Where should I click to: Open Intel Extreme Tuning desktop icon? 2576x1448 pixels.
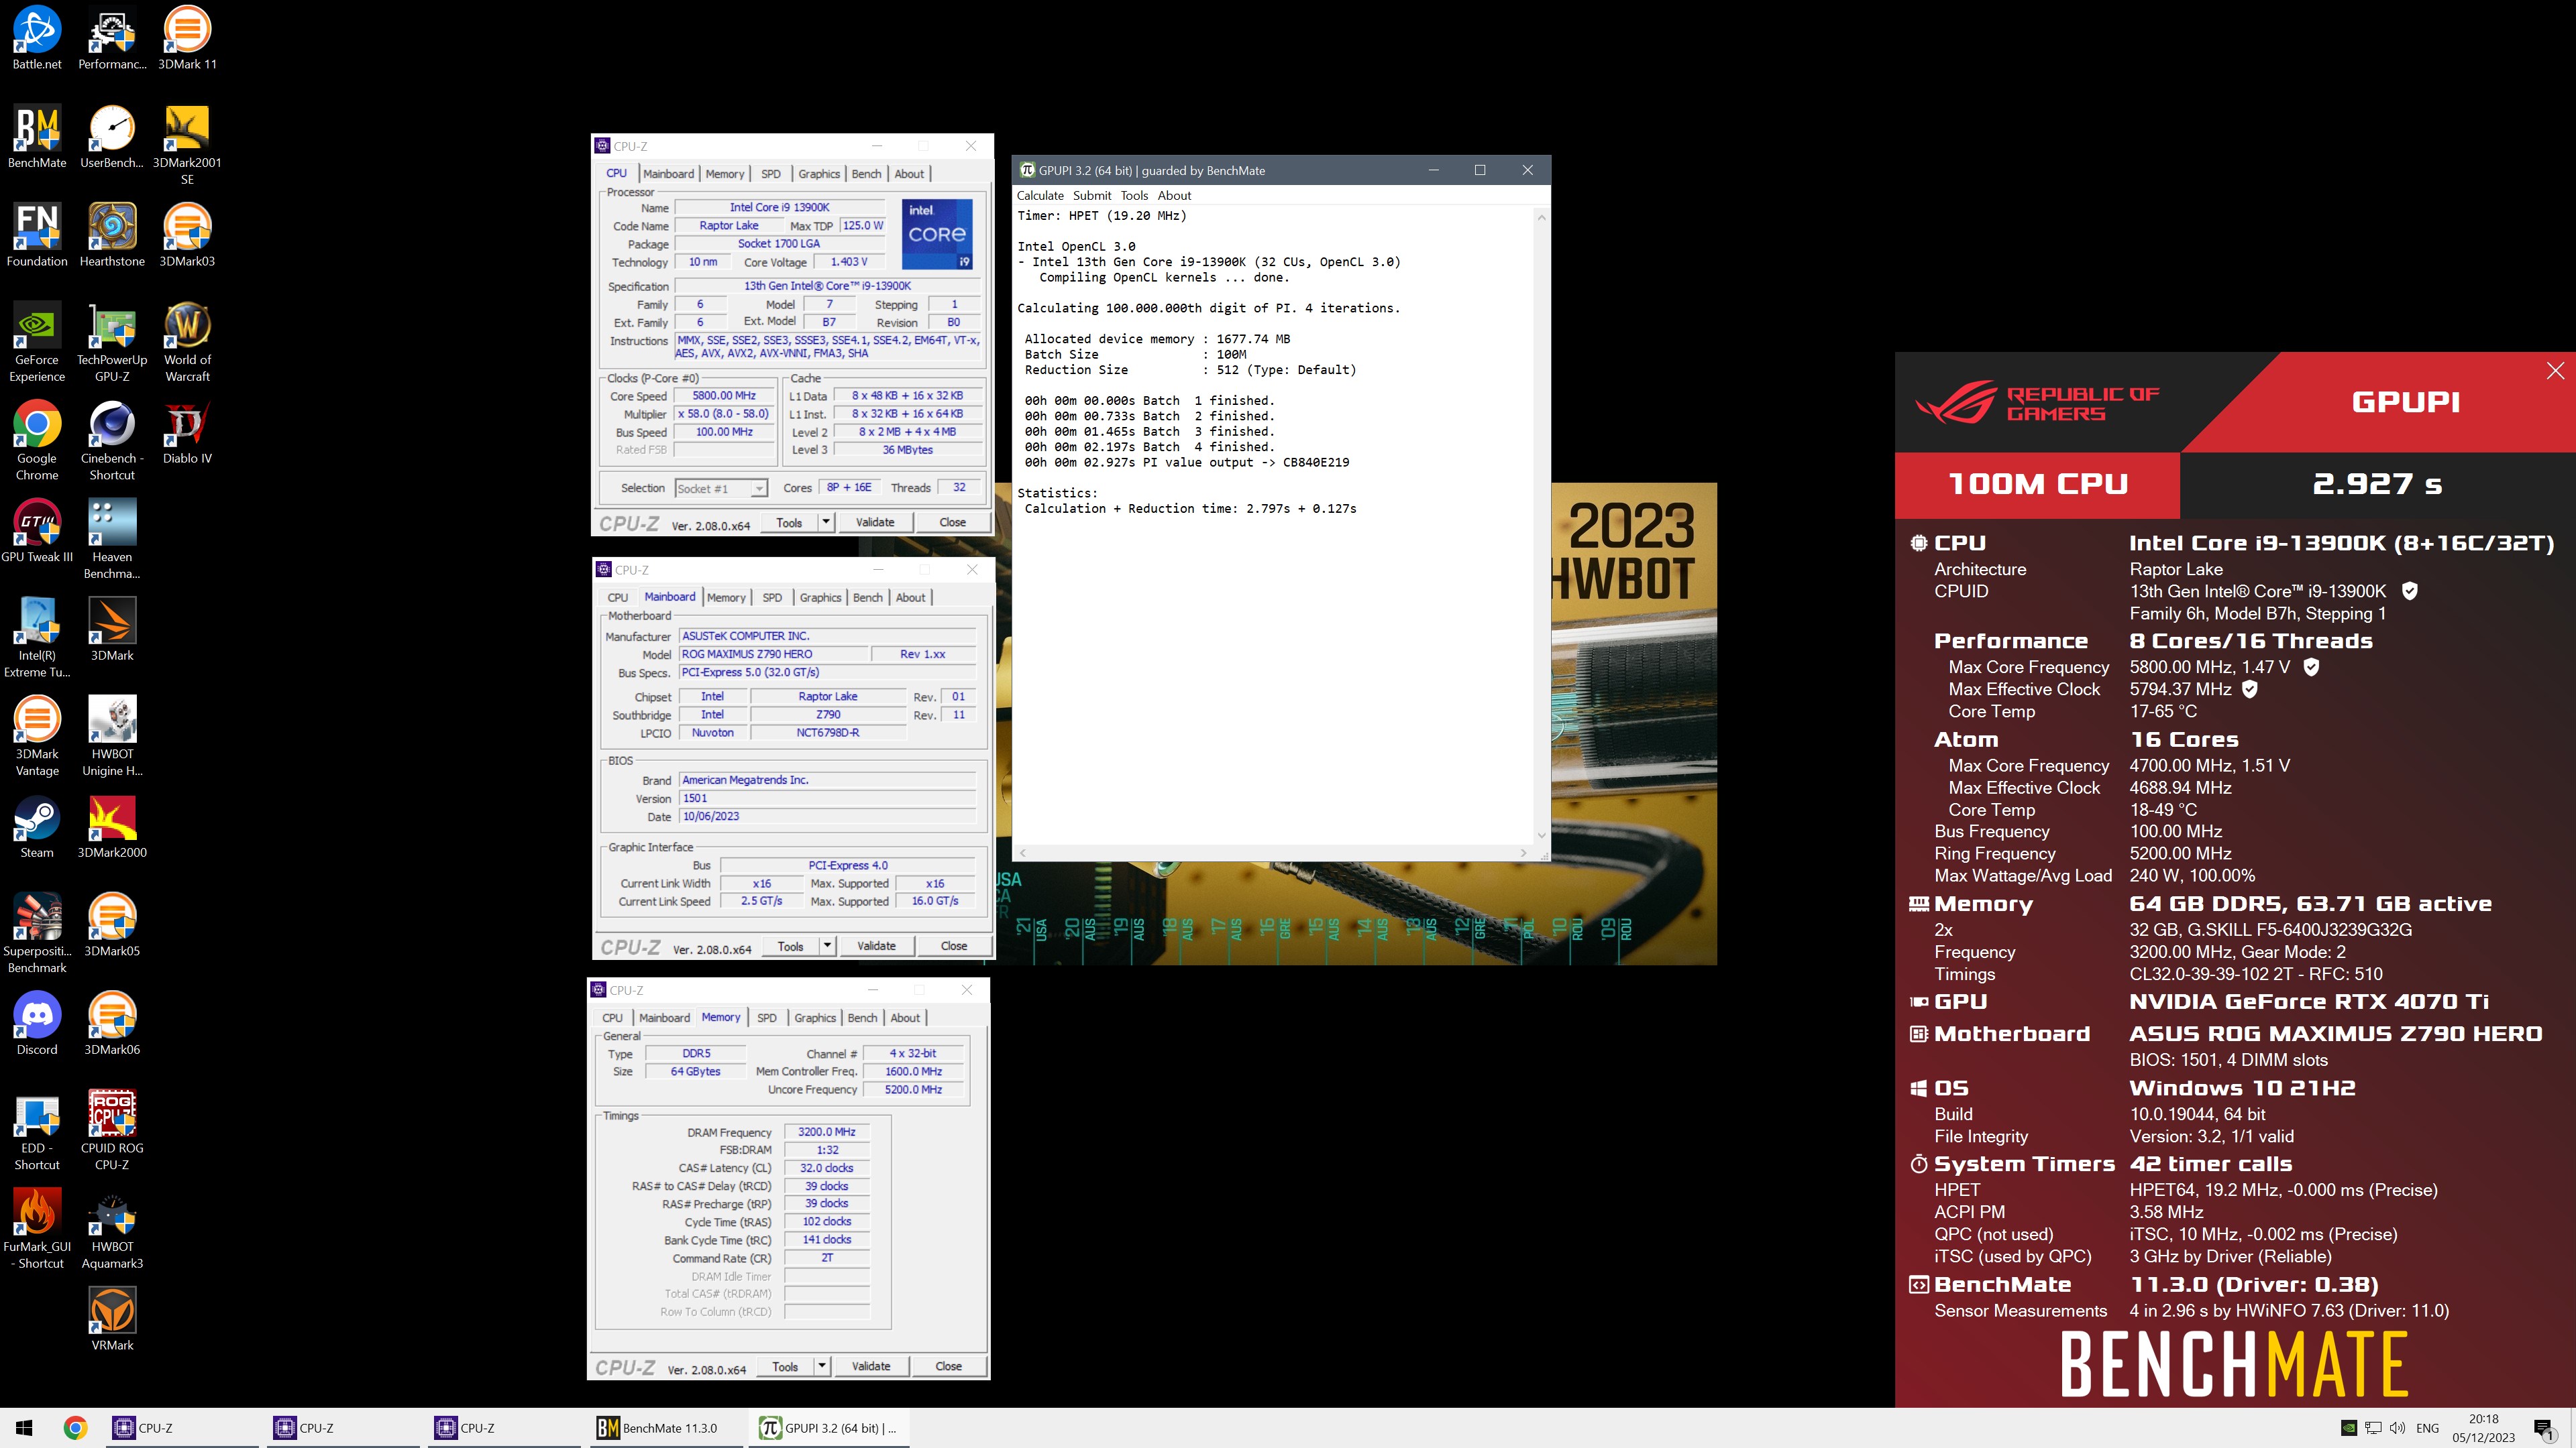pos(37,638)
